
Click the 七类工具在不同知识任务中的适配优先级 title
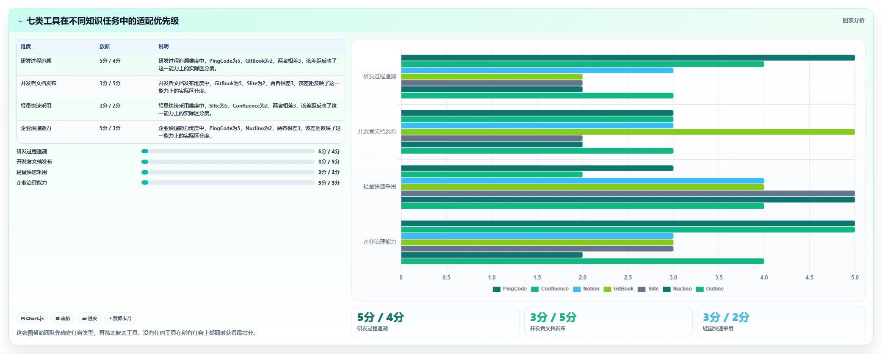[102, 21]
